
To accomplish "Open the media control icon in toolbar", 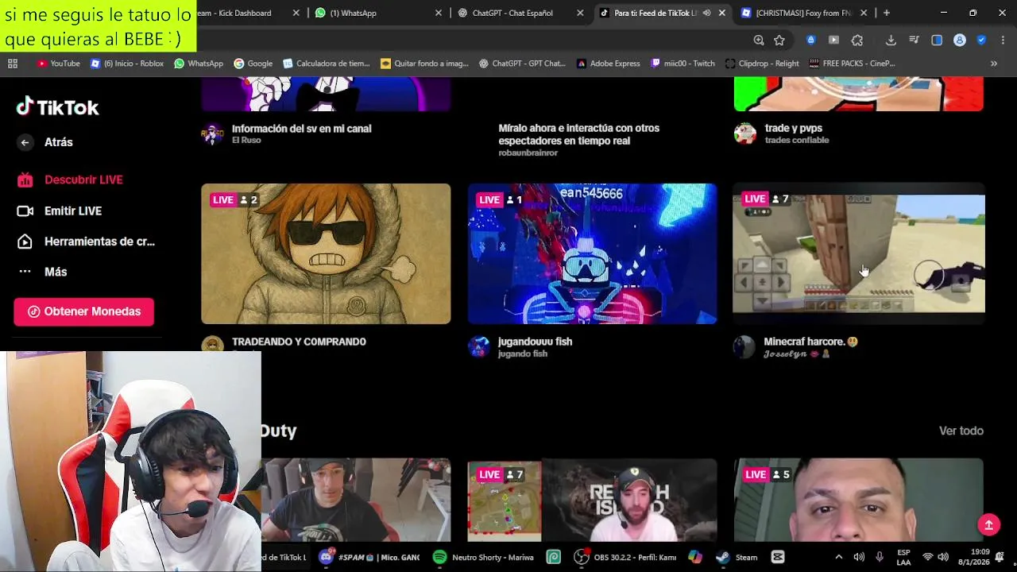I will point(914,40).
